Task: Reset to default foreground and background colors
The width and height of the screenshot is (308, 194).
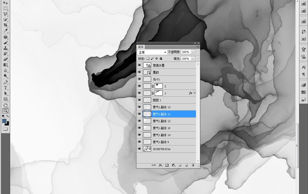Action: pyautogui.click(x=3, y=116)
